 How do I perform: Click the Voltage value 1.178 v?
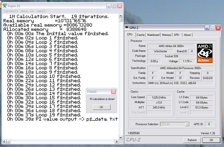point(187,61)
